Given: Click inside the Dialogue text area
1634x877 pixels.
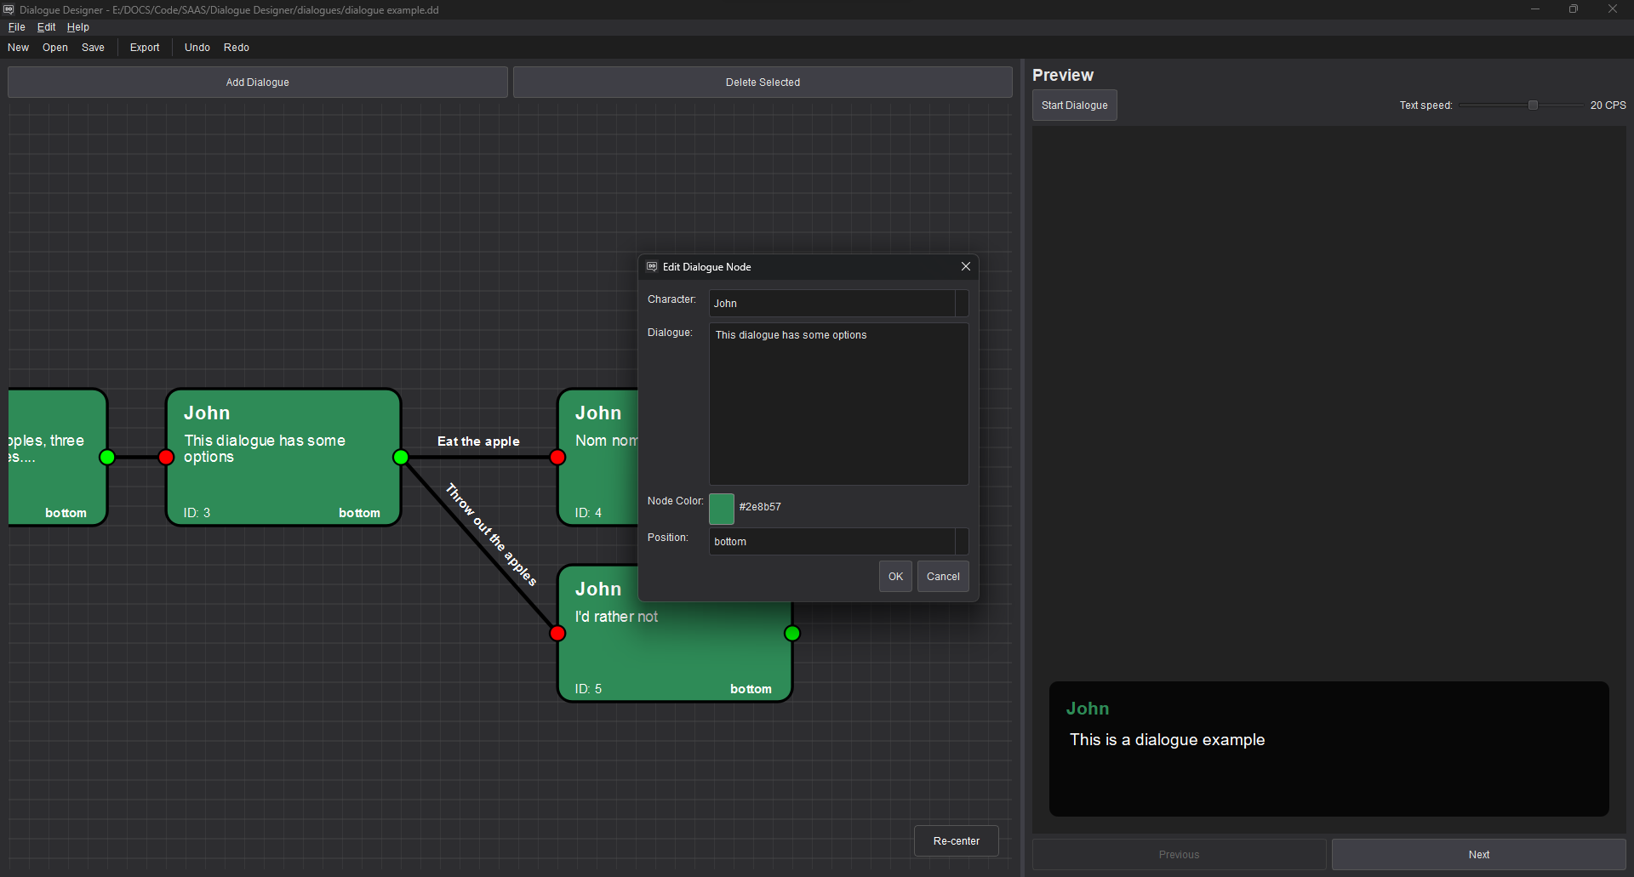Looking at the screenshot, I should coord(838,403).
